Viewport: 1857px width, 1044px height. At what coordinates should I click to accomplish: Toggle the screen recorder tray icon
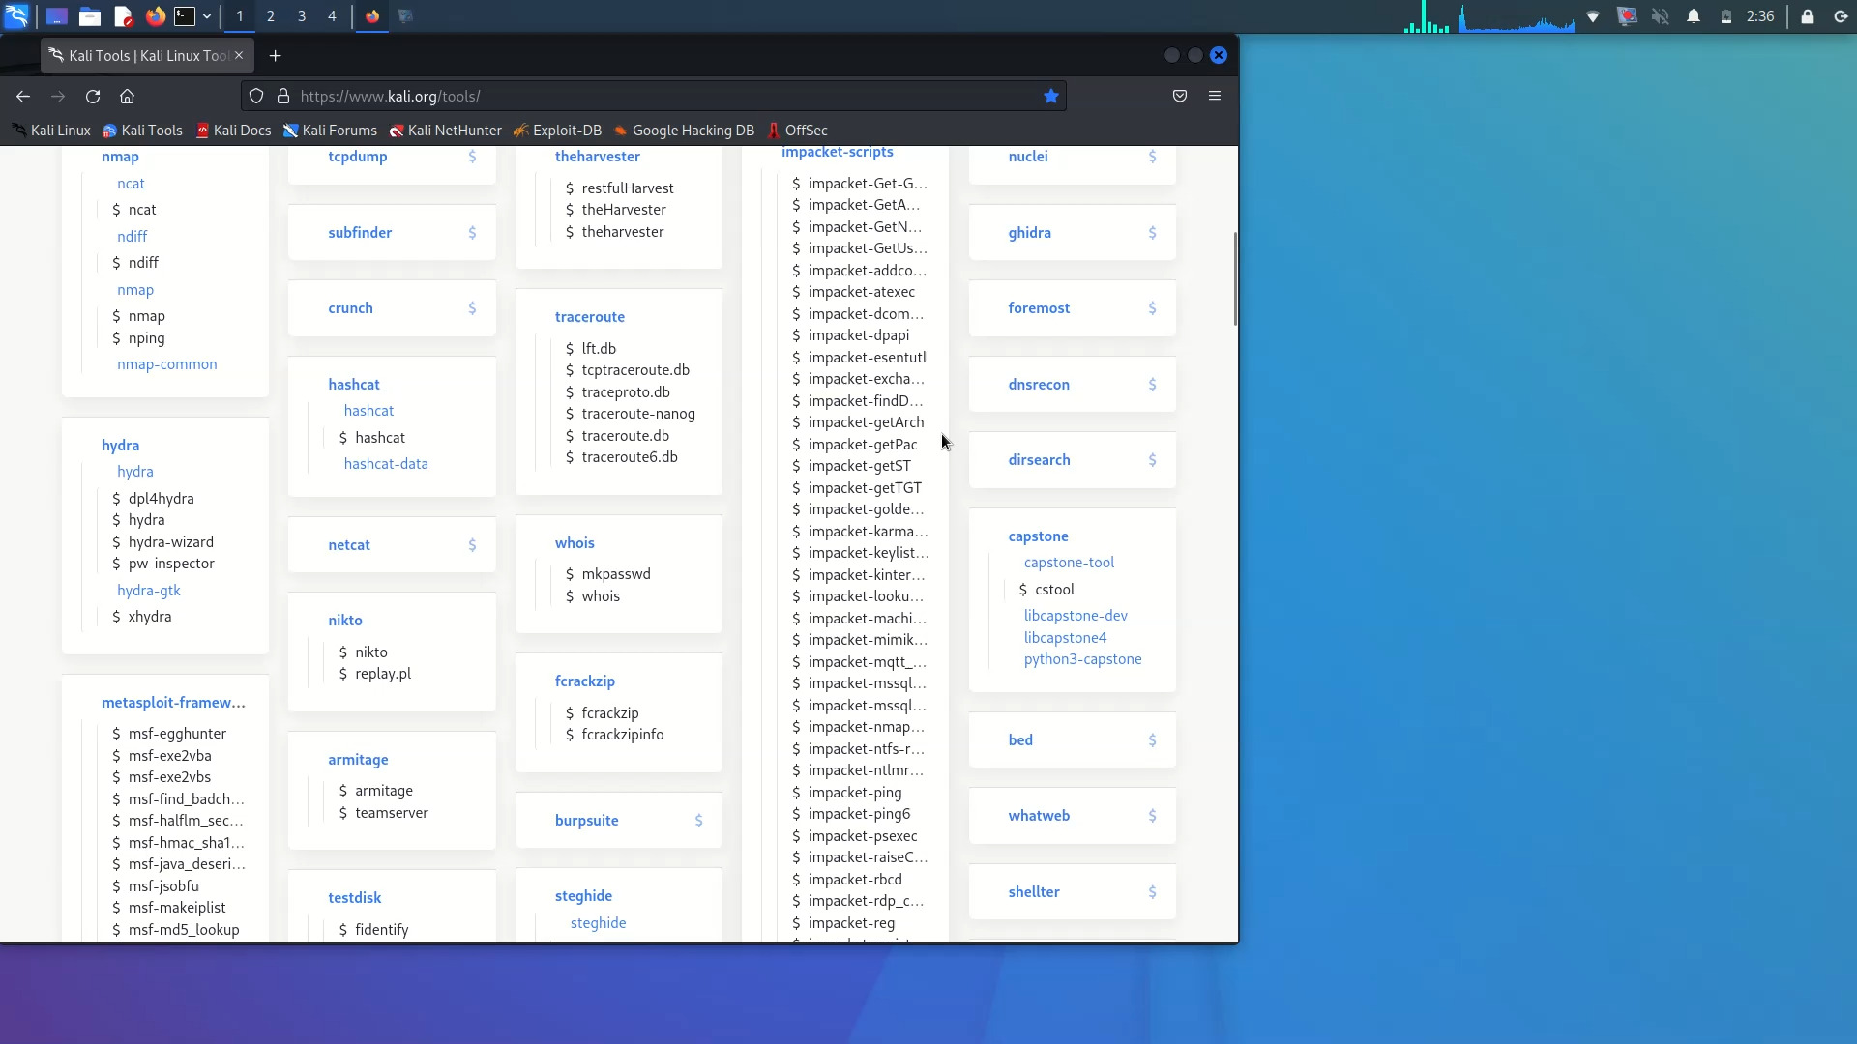coord(1628,16)
